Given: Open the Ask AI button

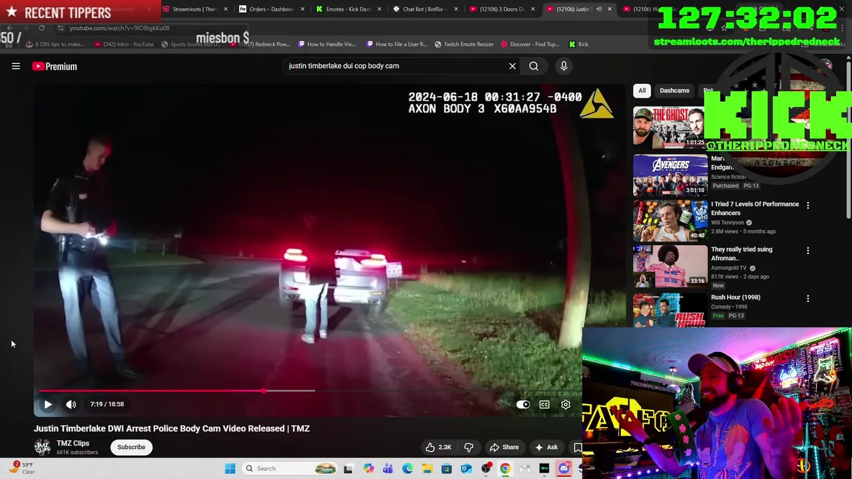Looking at the screenshot, I should pos(546,447).
